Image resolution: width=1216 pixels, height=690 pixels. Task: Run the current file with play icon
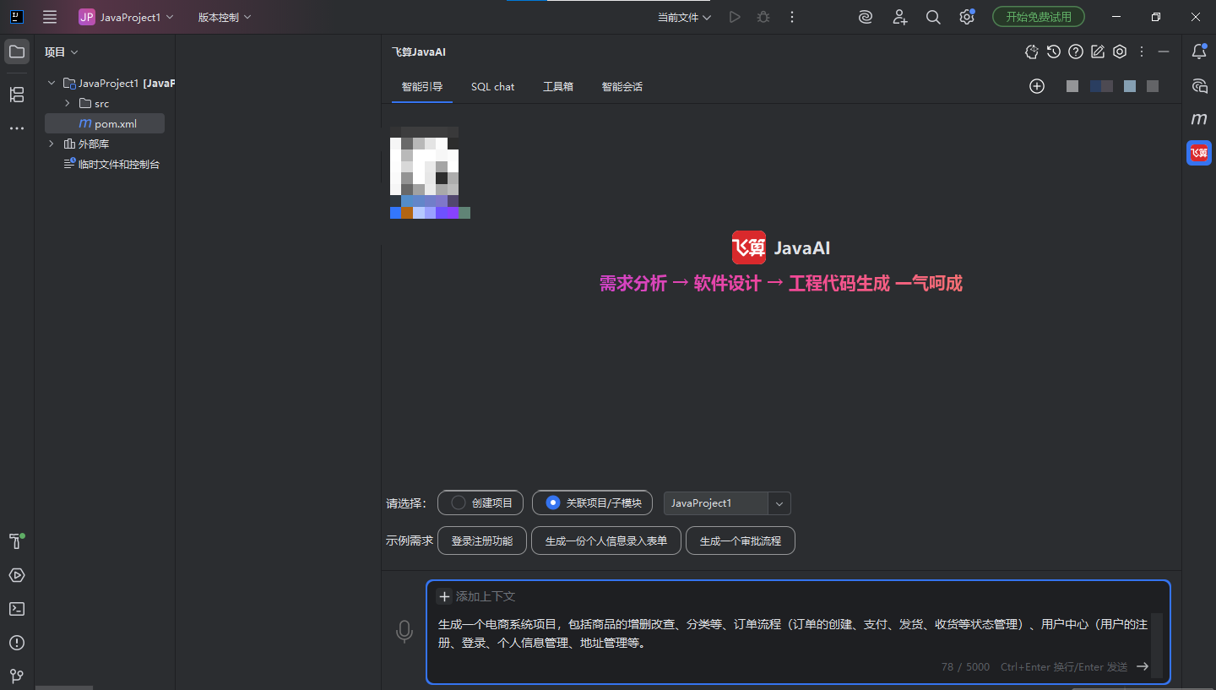[x=735, y=17]
